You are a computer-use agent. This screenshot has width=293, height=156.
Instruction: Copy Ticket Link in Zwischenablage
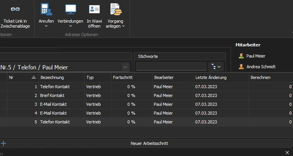pyautogui.click(x=15, y=17)
